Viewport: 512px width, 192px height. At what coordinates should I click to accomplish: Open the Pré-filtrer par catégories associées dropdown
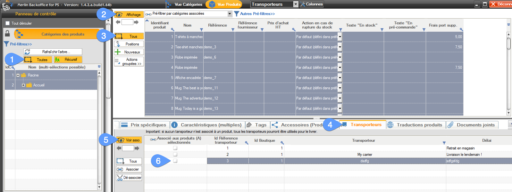(230, 14)
